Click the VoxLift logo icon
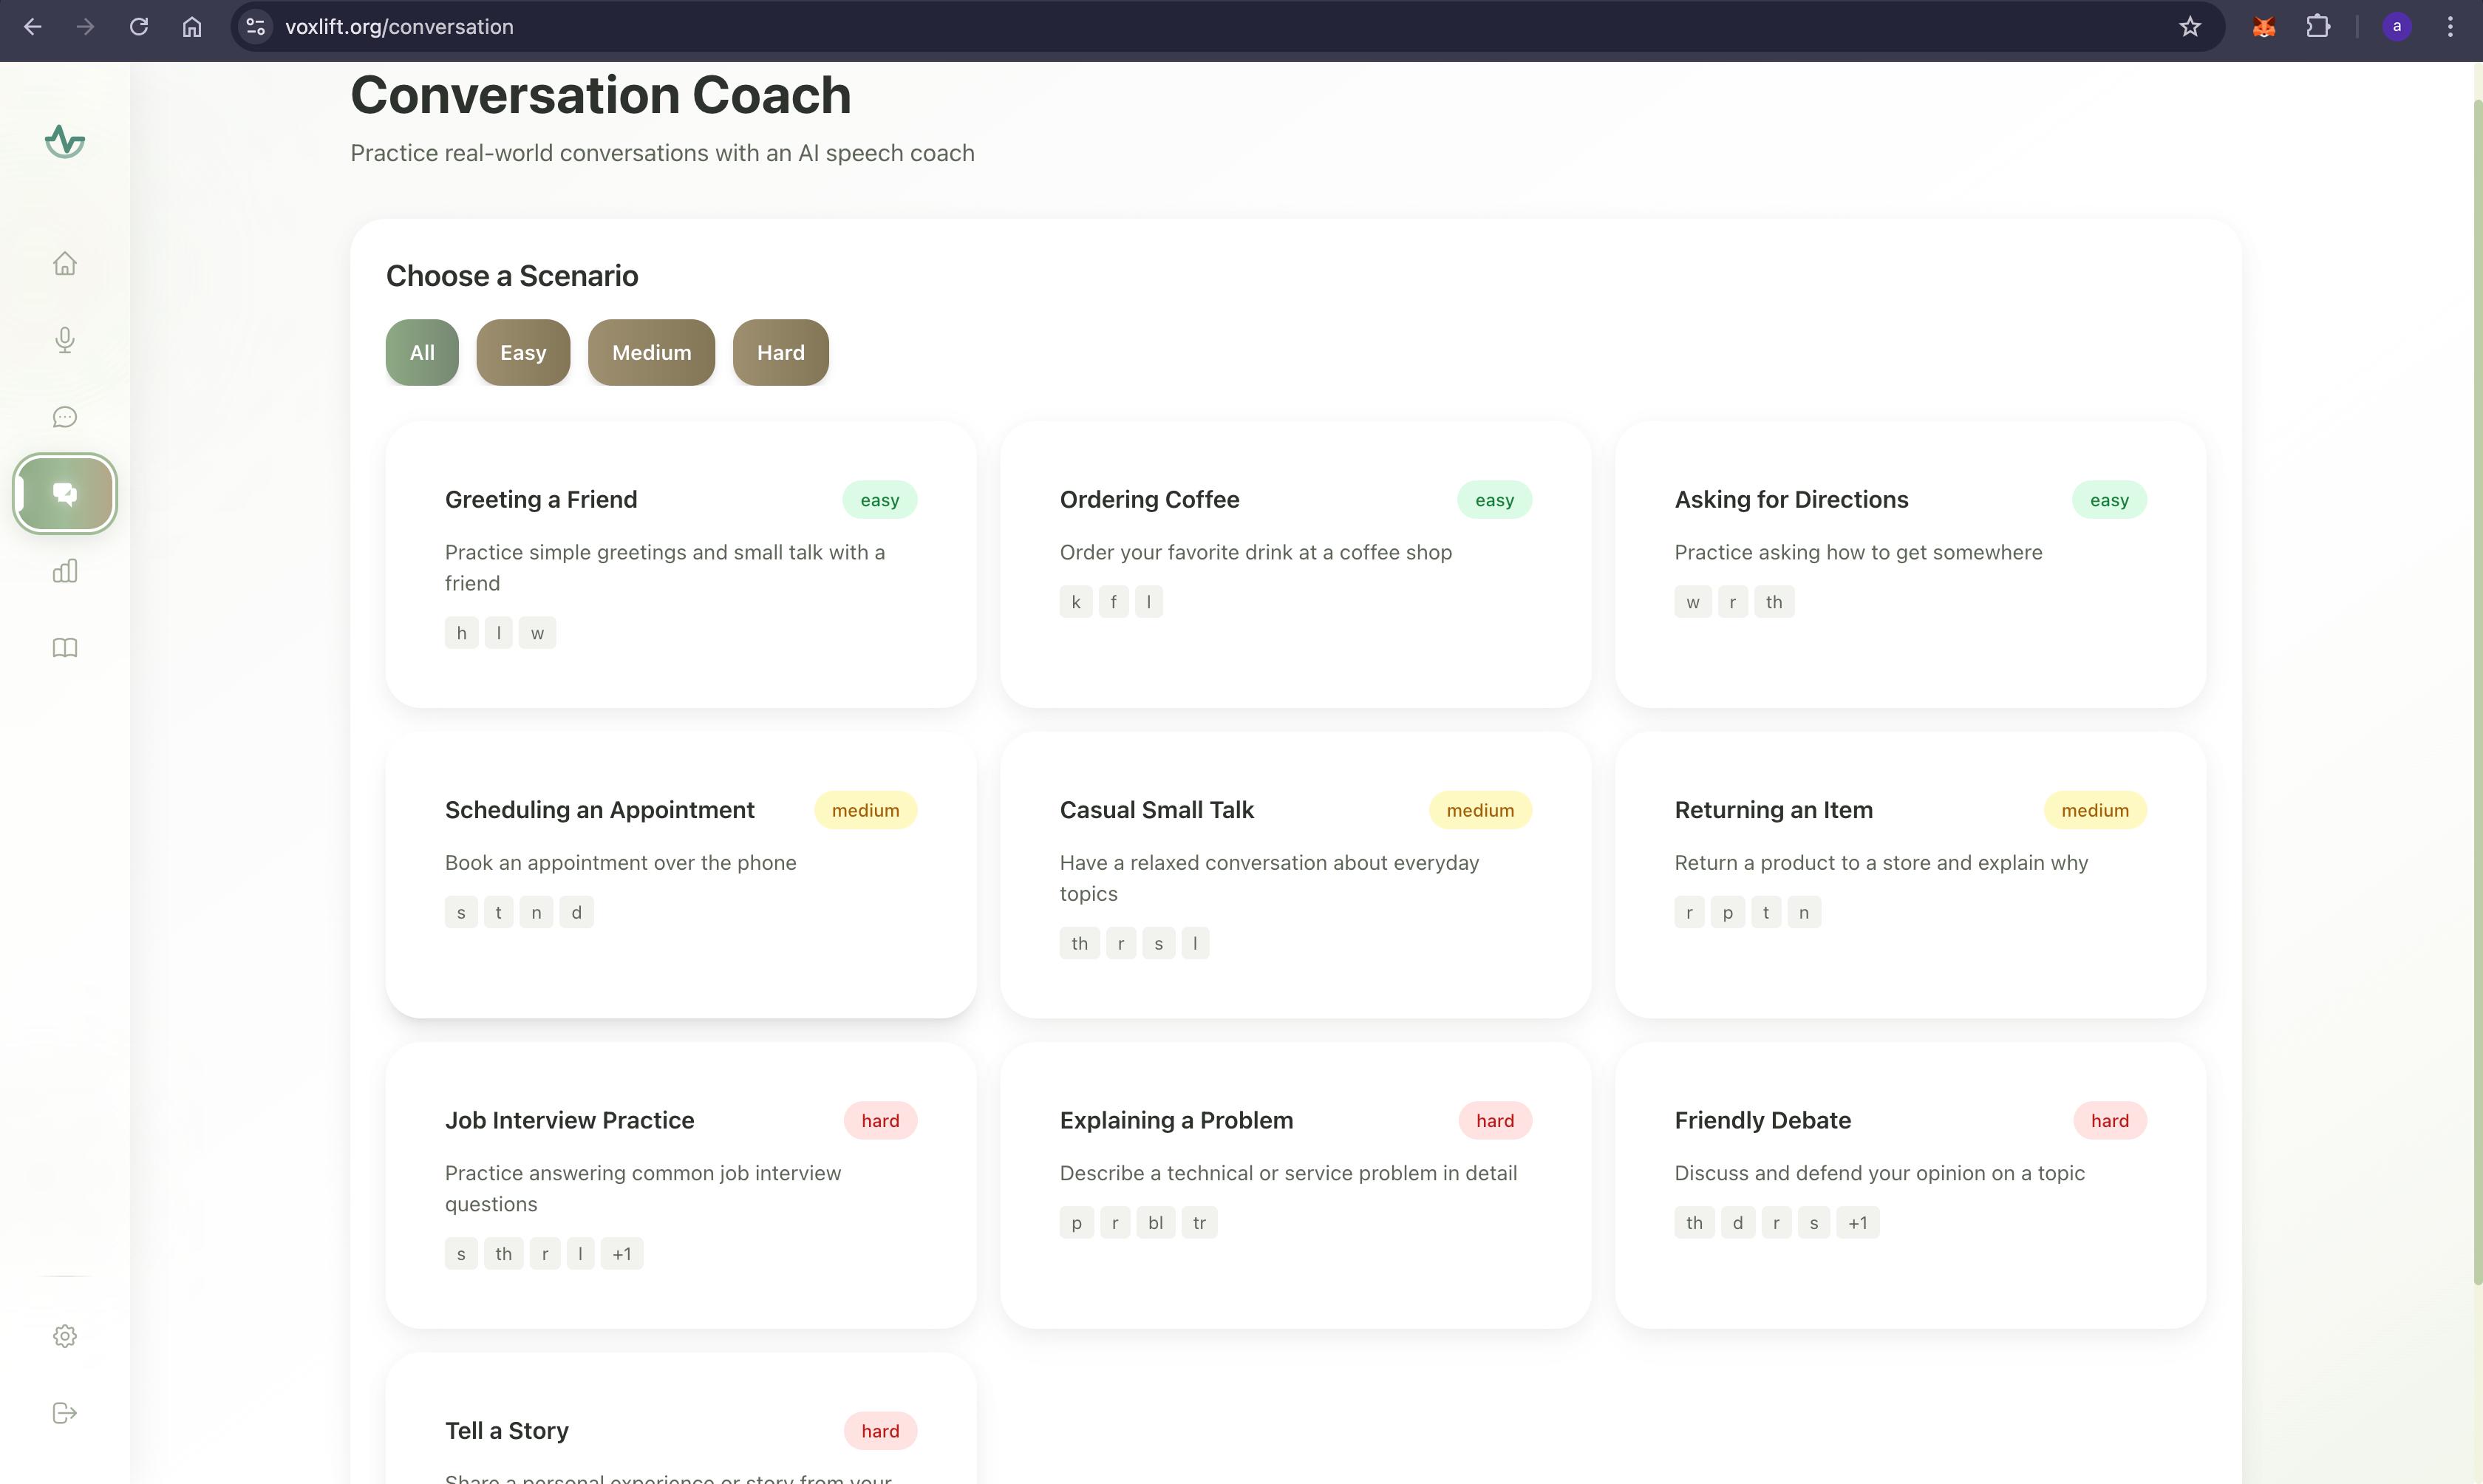Viewport: 2483px width, 1484px height. [x=65, y=141]
